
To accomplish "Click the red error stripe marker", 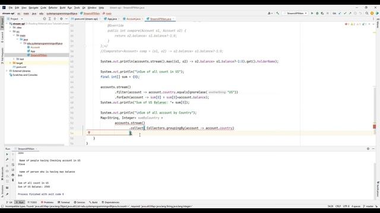I will [x=375, y=127].
